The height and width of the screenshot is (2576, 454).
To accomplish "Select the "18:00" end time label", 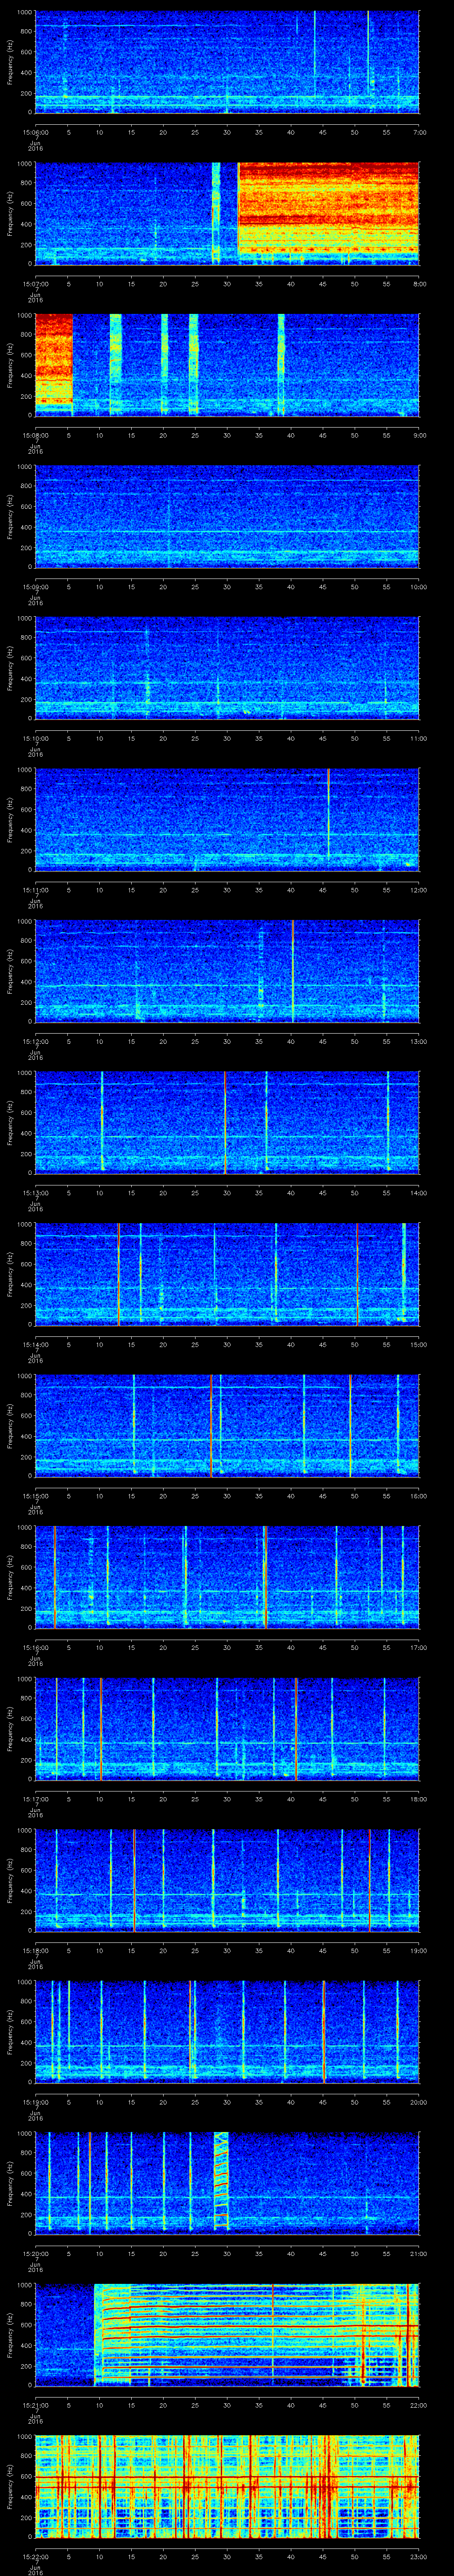I will pyautogui.click(x=419, y=1798).
